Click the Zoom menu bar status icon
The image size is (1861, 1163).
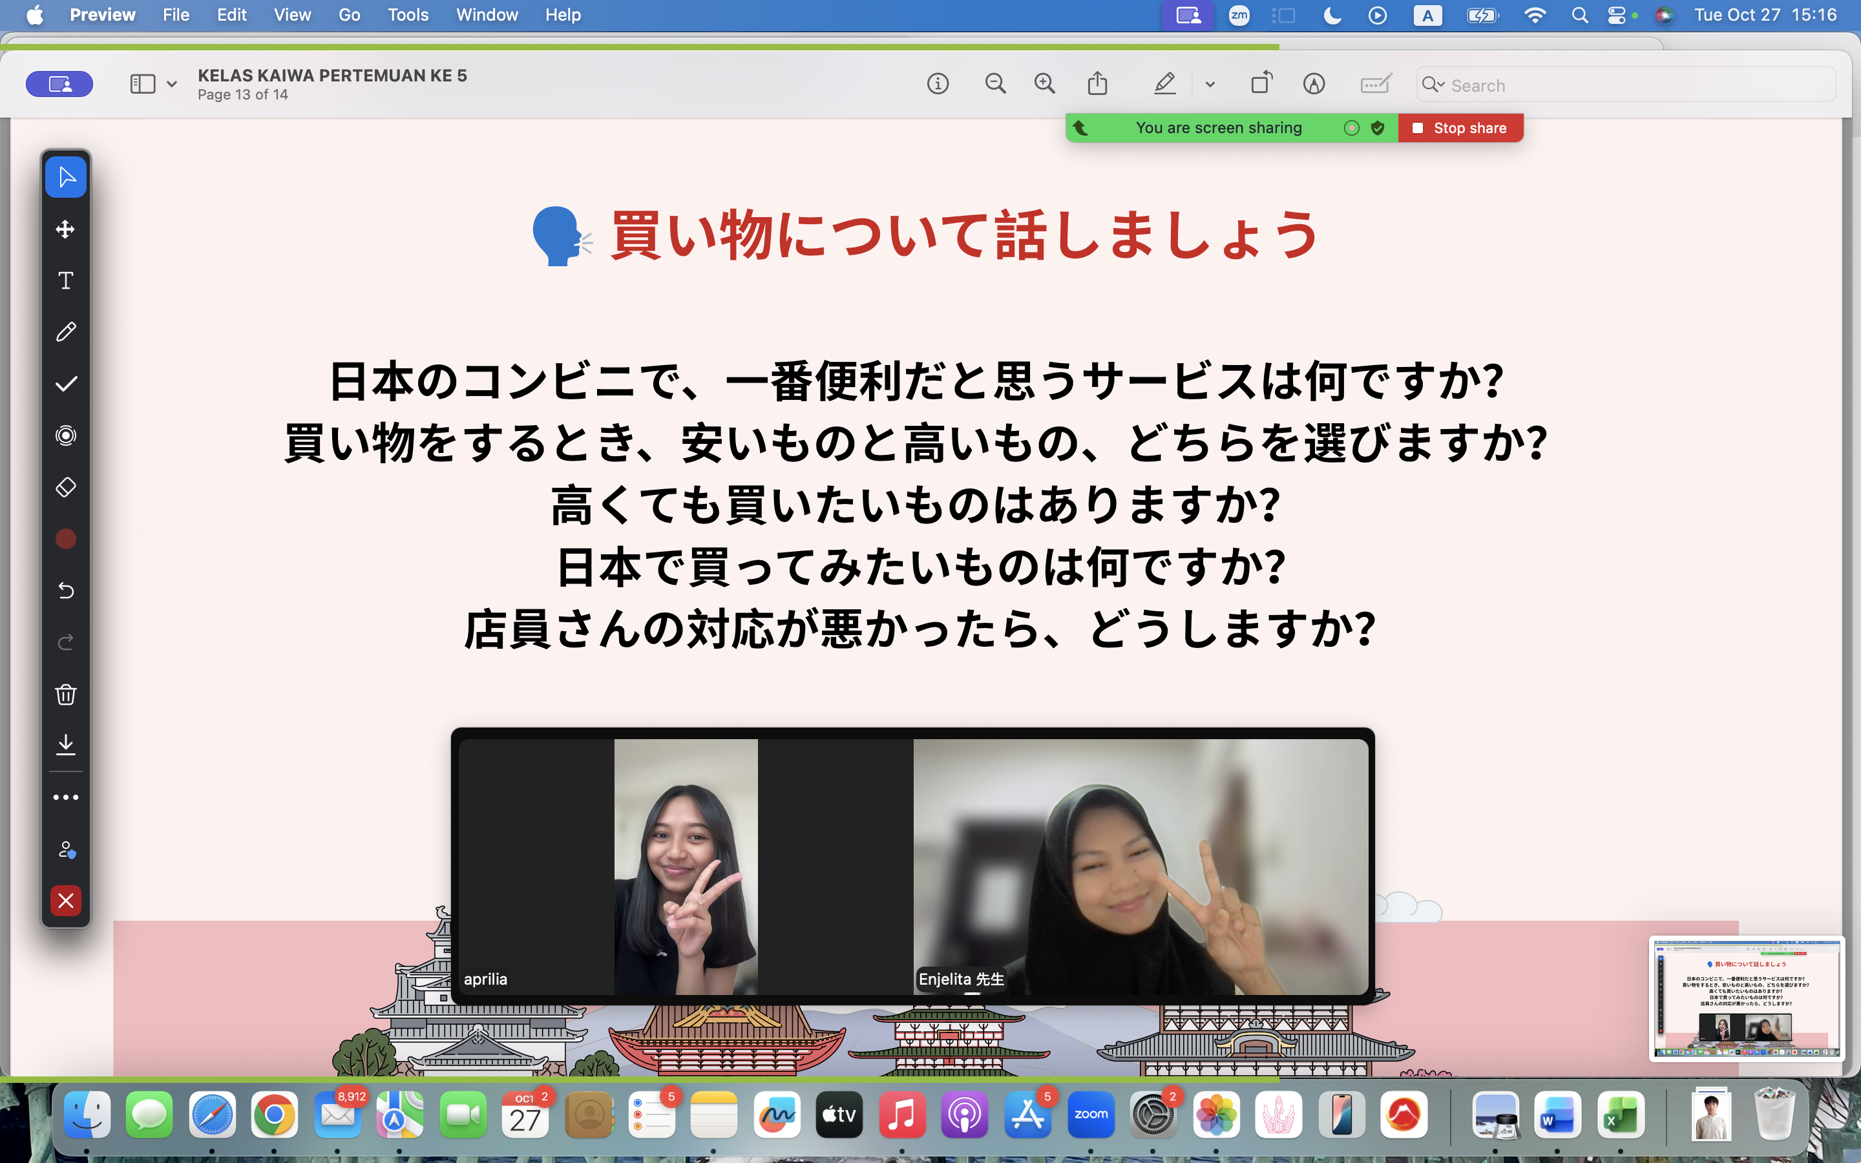pos(1239,16)
